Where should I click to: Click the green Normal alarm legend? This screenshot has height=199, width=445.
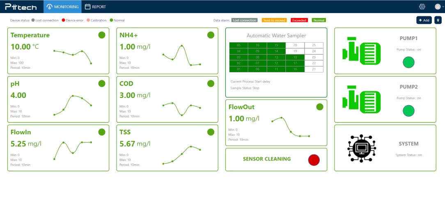pos(319,20)
